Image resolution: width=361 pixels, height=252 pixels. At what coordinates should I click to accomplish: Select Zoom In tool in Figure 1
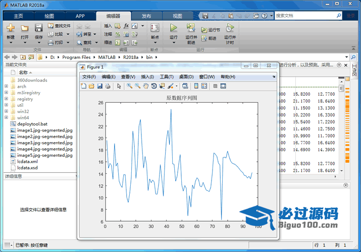[x=129, y=86]
